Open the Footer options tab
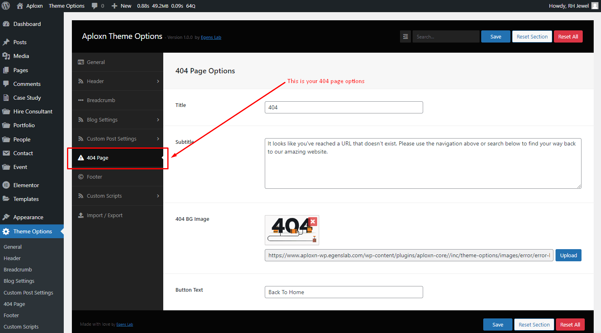601x333 pixels. point(117,177)
